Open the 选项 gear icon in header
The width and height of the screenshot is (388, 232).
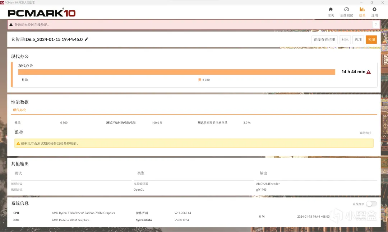[x=374, y=9]
